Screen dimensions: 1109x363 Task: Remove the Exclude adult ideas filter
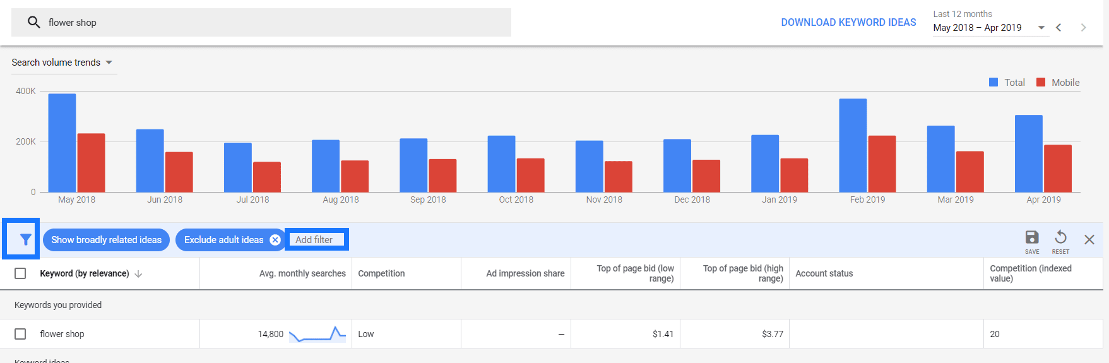pyautogui.click(x=275, y=240)
